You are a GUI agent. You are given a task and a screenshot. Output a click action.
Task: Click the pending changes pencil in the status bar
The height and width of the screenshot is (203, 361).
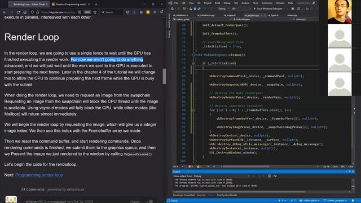tap(293, 201)
